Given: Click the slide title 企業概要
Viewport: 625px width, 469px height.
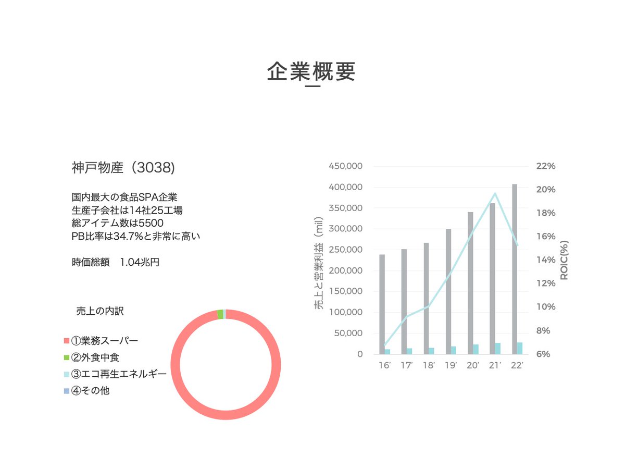Looking at the screenshot, I should 311,71.
